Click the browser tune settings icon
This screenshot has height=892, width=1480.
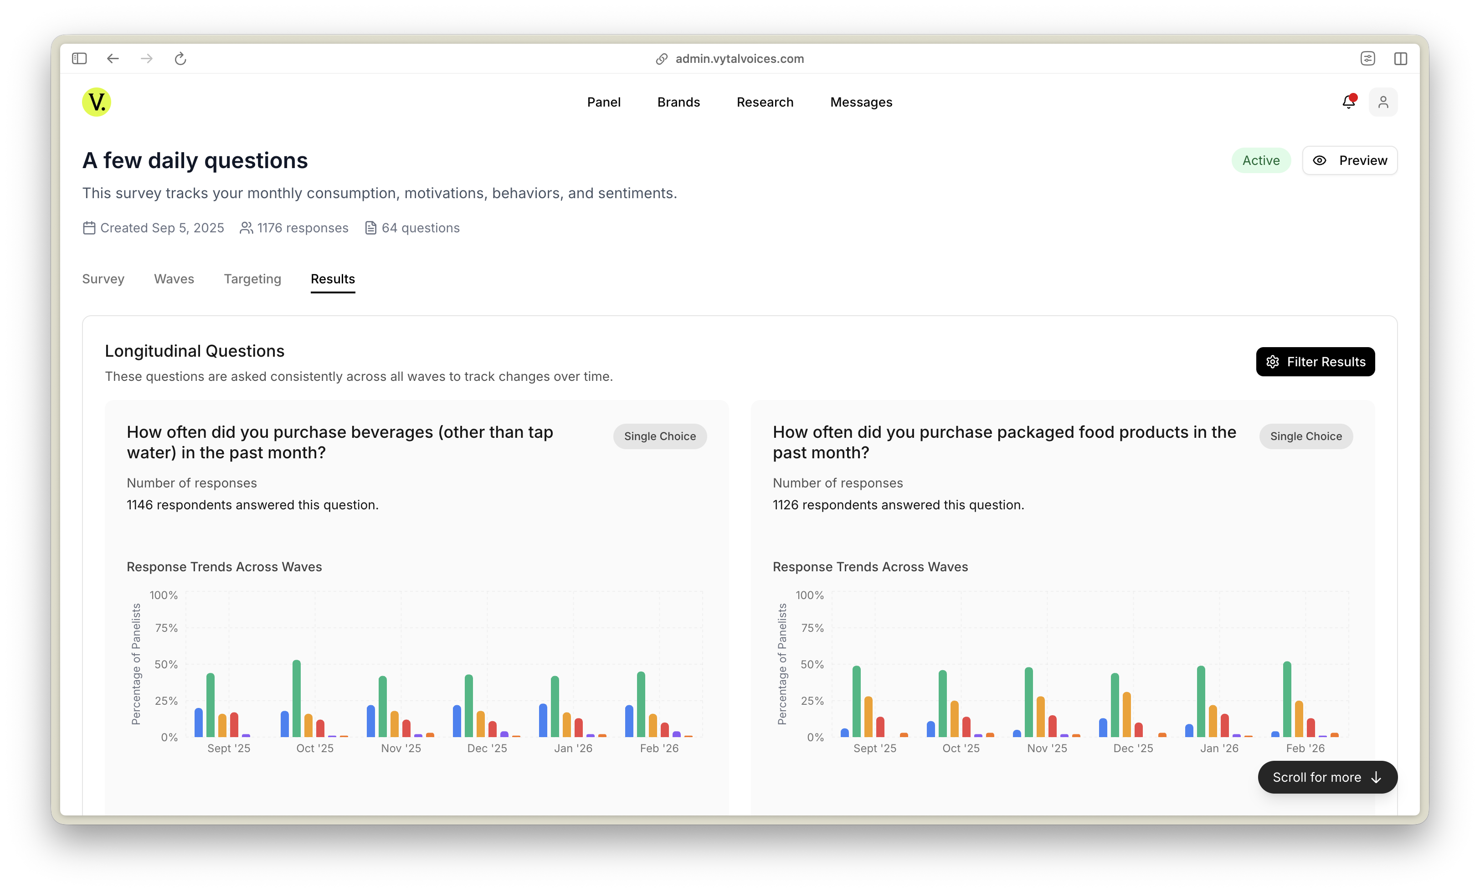point(1368,58)
